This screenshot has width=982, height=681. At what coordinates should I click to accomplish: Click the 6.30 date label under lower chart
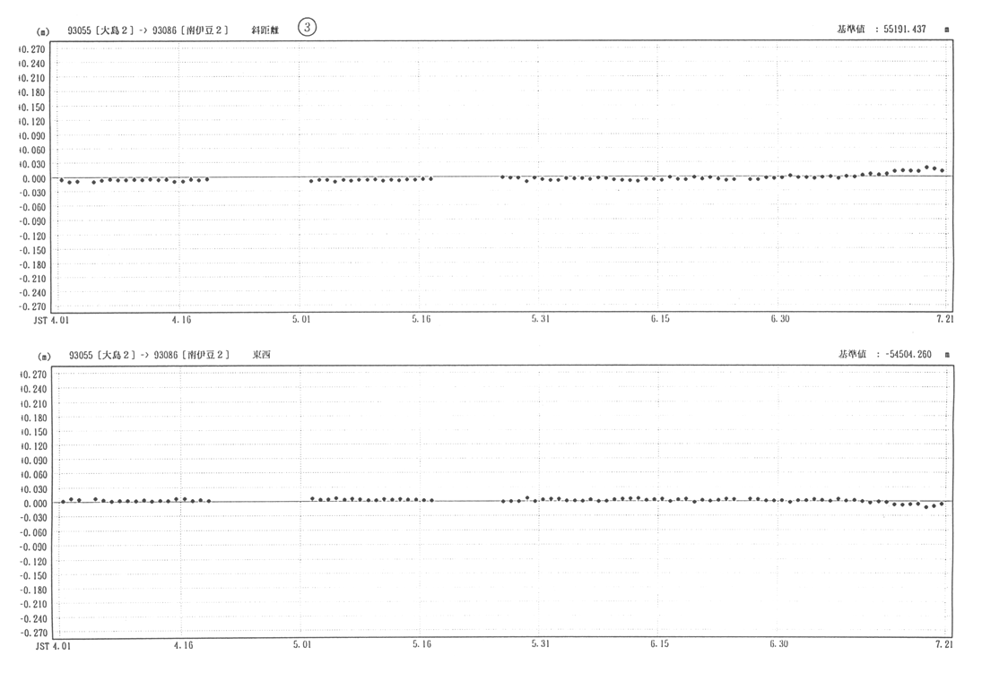click(x=778, y=644)
